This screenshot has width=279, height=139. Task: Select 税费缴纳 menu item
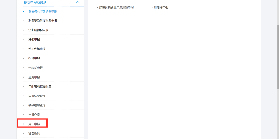coord(34,134)
